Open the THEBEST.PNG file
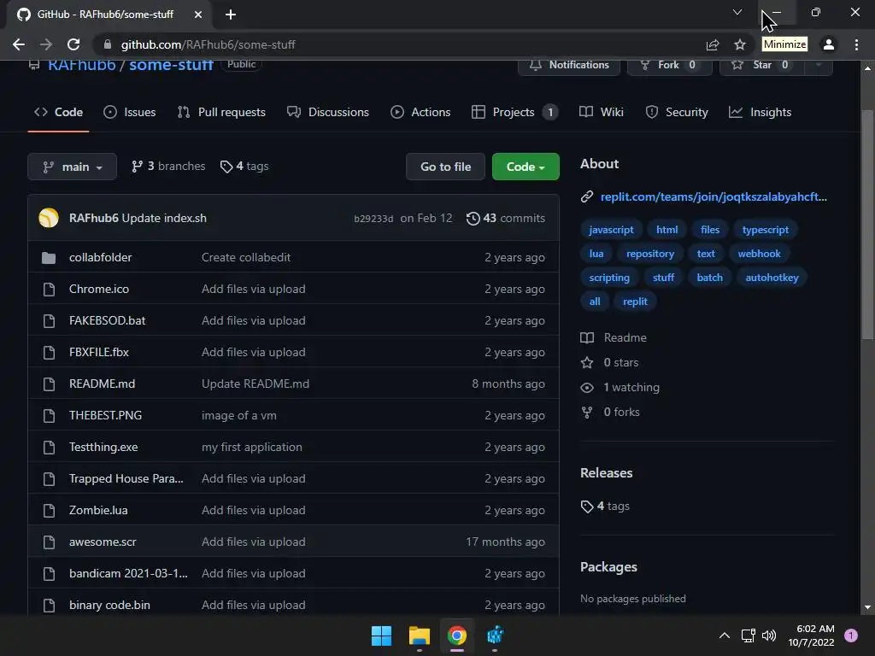 (x=105, y=416)
